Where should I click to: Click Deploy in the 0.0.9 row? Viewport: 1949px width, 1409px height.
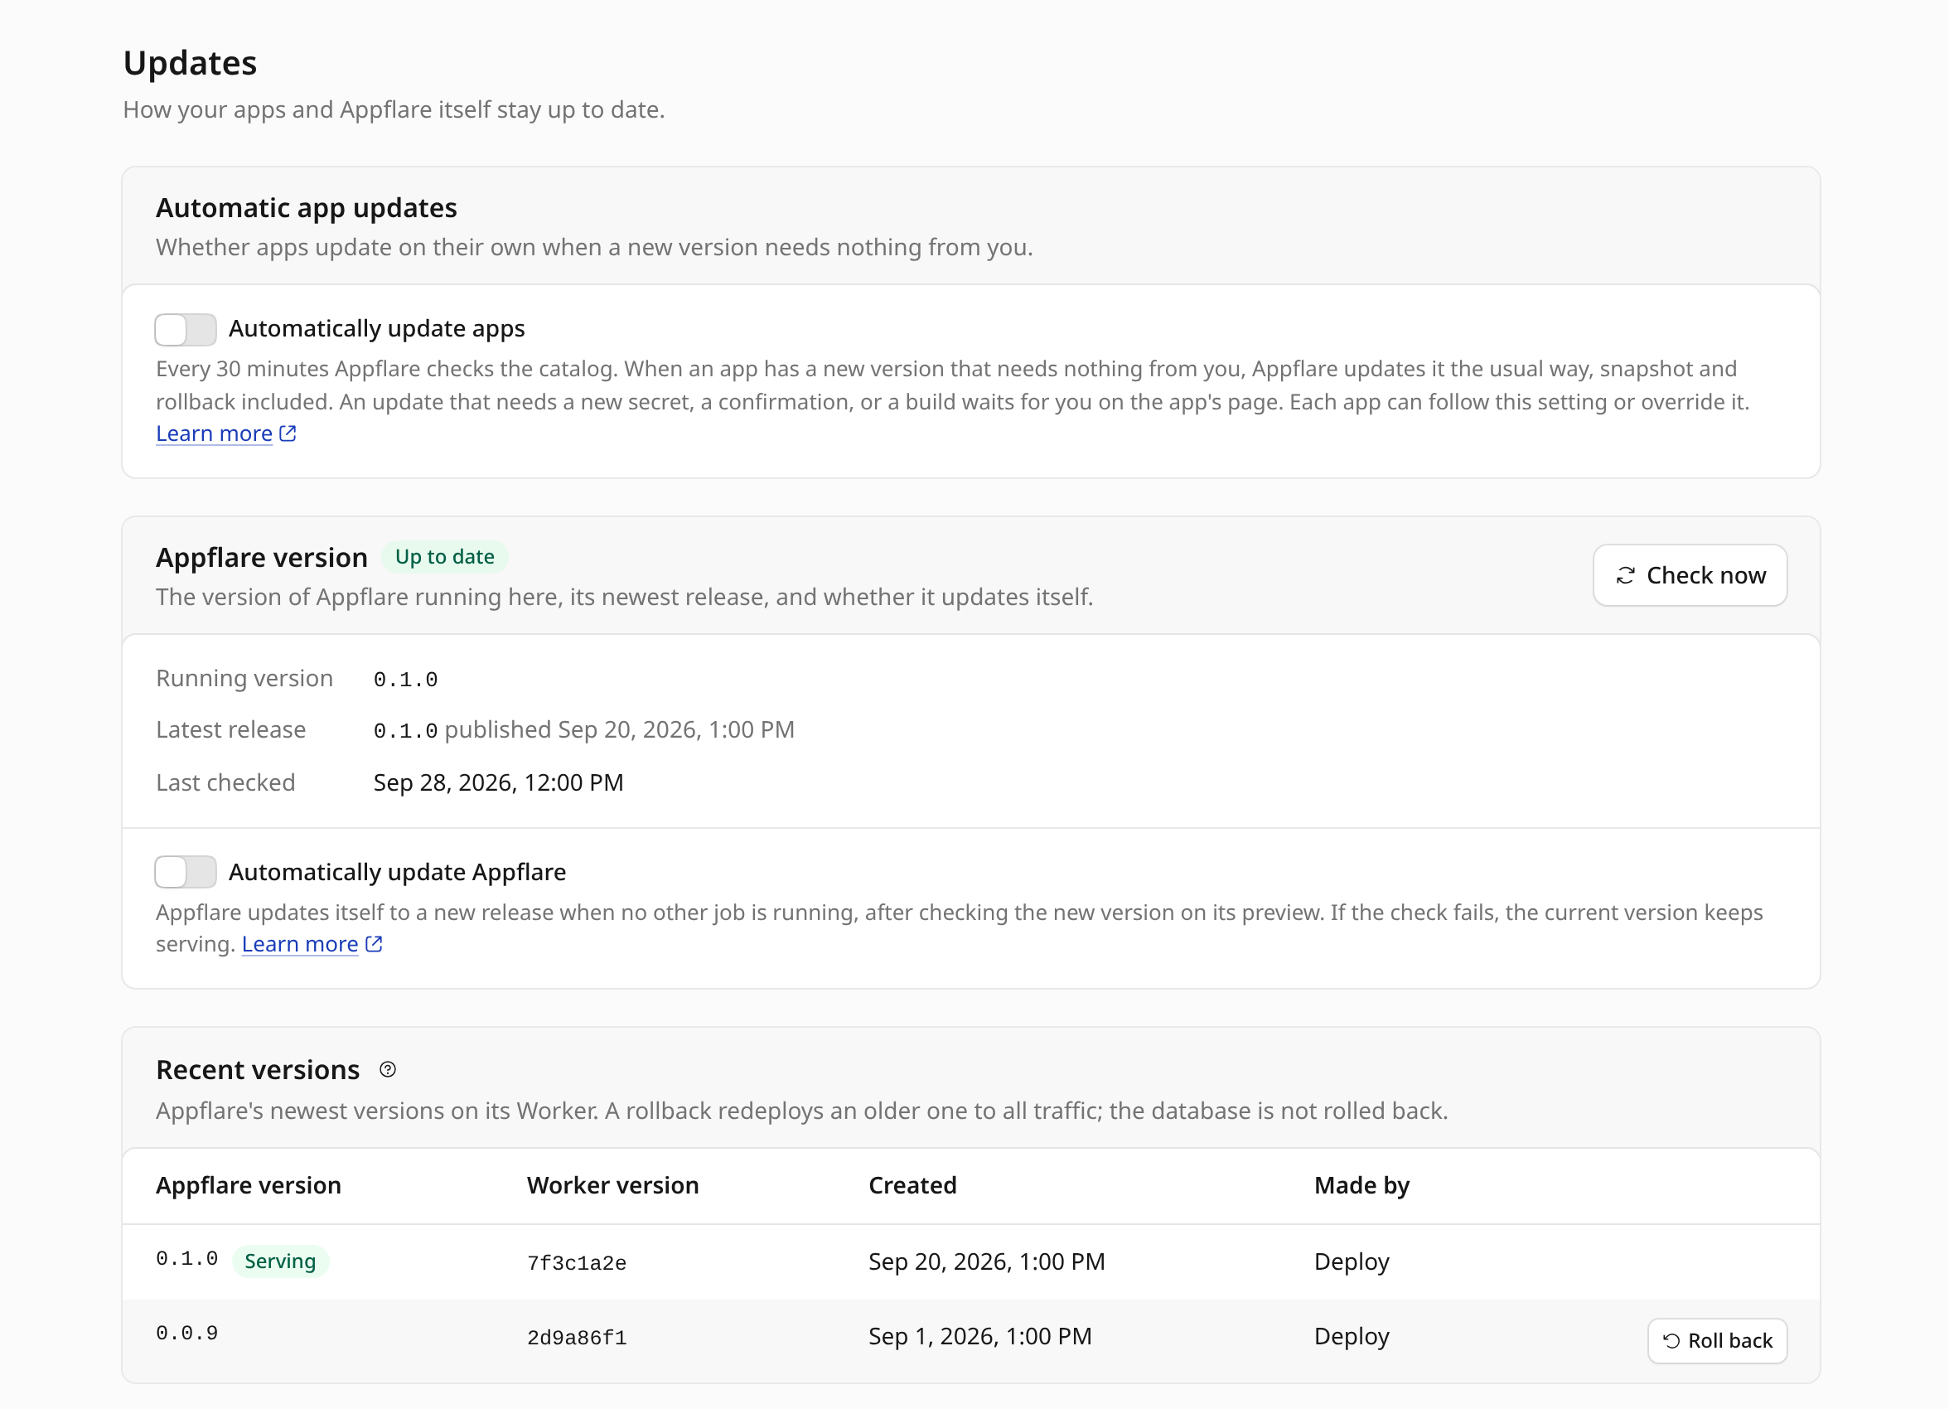click(1352, 1337)
